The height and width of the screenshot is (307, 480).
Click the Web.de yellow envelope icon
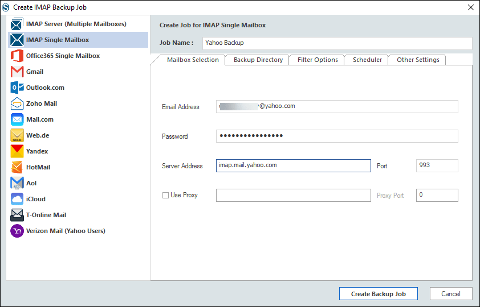17,135
